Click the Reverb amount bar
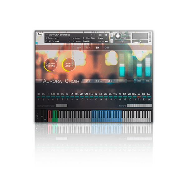This screenshot has width=187, height=169. pyautogui.click(x=139, y=106)
